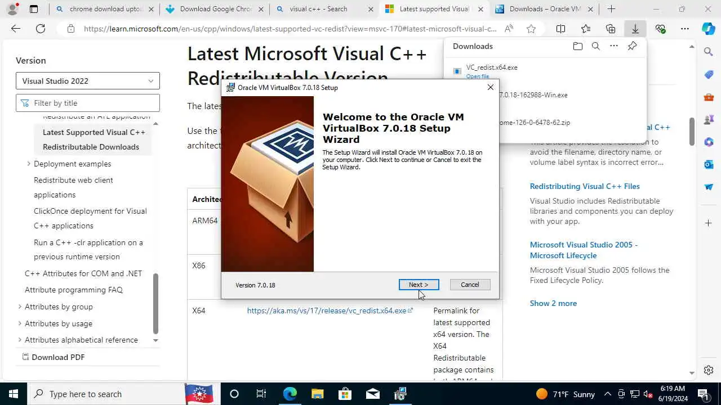Click Next in the VirtualBox Setup wizard
Image resolution: width=721 pixels, height=405 pixels.
click(419, 285)
